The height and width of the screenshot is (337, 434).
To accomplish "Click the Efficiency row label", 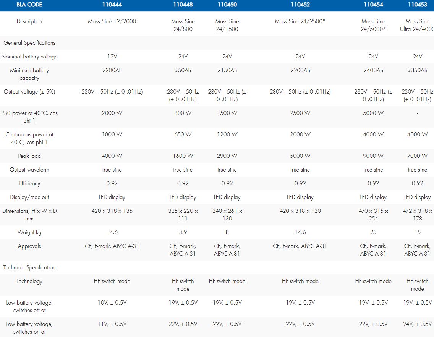I will pos(29,183).
